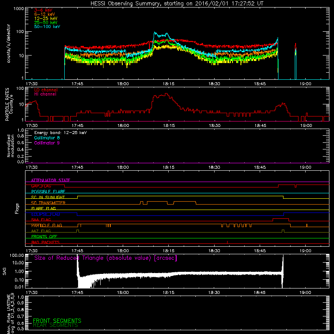The height and width of the screenshot is (334, 334).
Task: Click the HESSI Observing Summary title text
Action: pyautogui.click(x=177, y=4)
